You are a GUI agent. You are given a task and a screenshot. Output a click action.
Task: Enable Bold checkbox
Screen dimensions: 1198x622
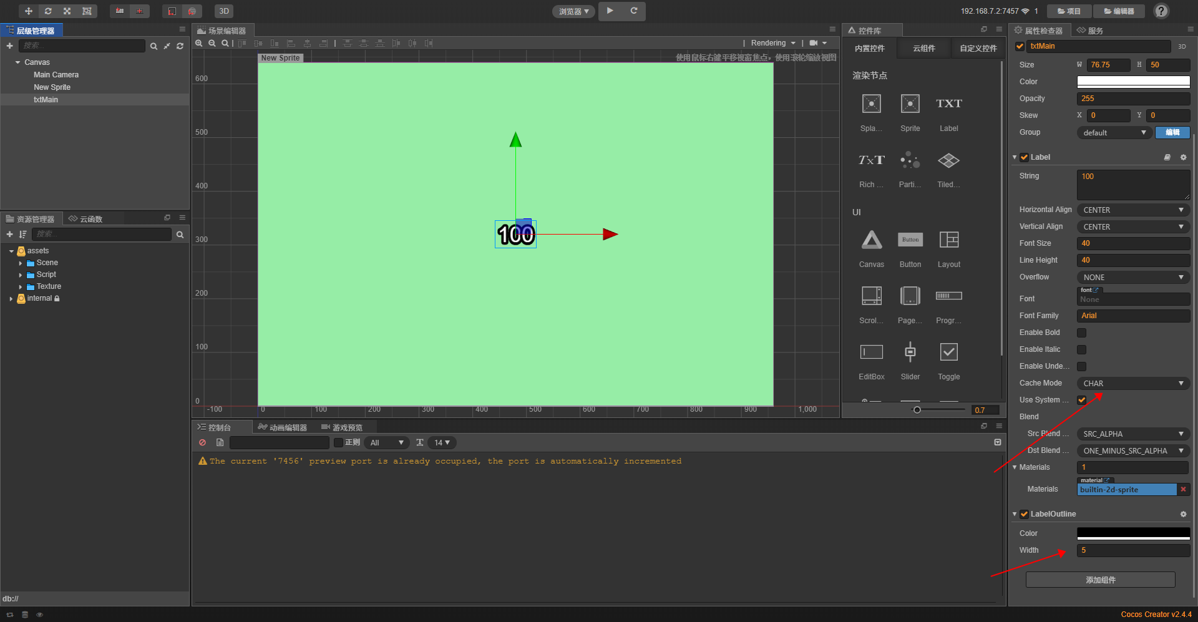1081,333
